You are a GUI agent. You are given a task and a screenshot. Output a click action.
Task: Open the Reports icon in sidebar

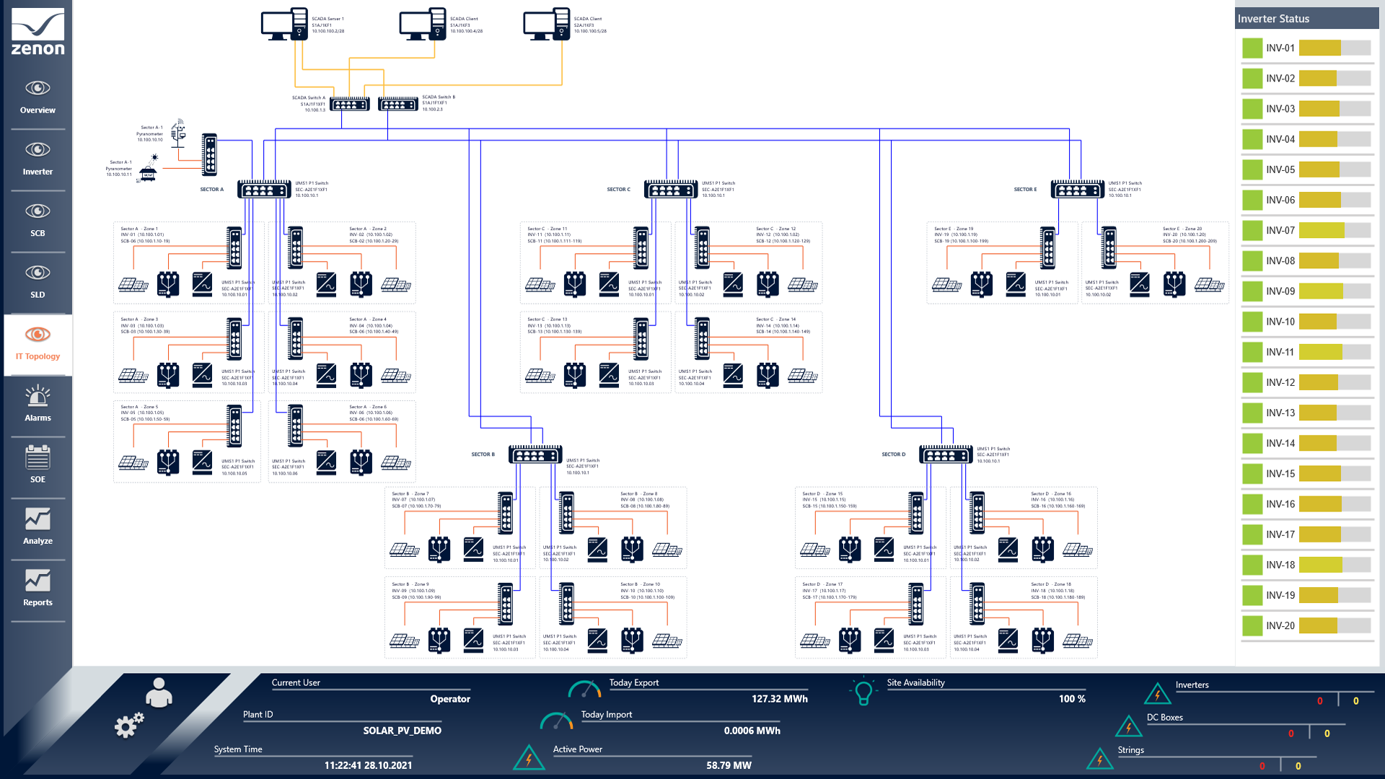pyautogui.click(x=38, y=581)
